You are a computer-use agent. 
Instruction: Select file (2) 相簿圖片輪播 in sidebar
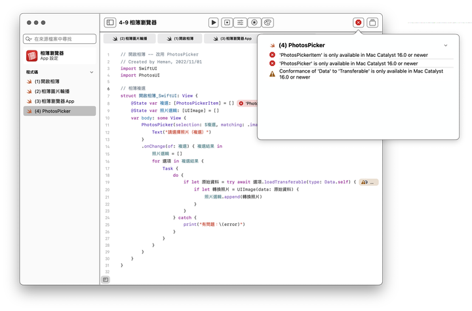pyautogui.click(x=60, y=92)
